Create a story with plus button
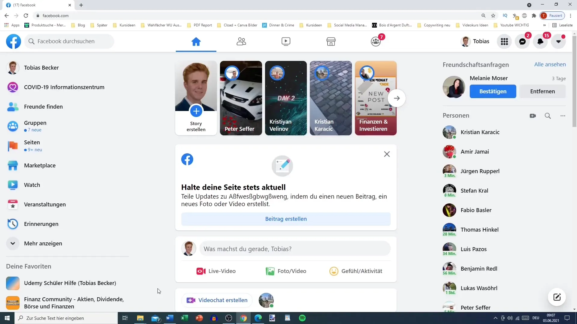 196,111
